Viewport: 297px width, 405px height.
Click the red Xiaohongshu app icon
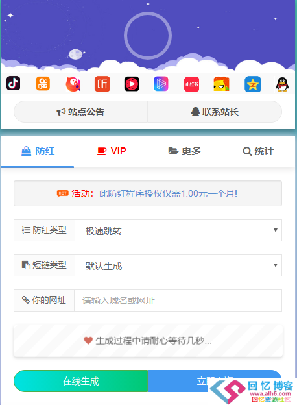[x=191, y=84]
